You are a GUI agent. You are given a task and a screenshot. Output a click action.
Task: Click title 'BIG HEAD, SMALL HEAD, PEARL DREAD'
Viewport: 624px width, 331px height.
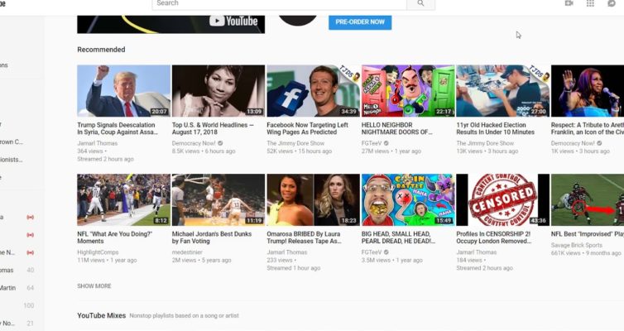[x=398, y=237]
